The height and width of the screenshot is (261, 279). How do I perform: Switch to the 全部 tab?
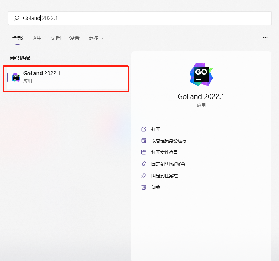17,38
